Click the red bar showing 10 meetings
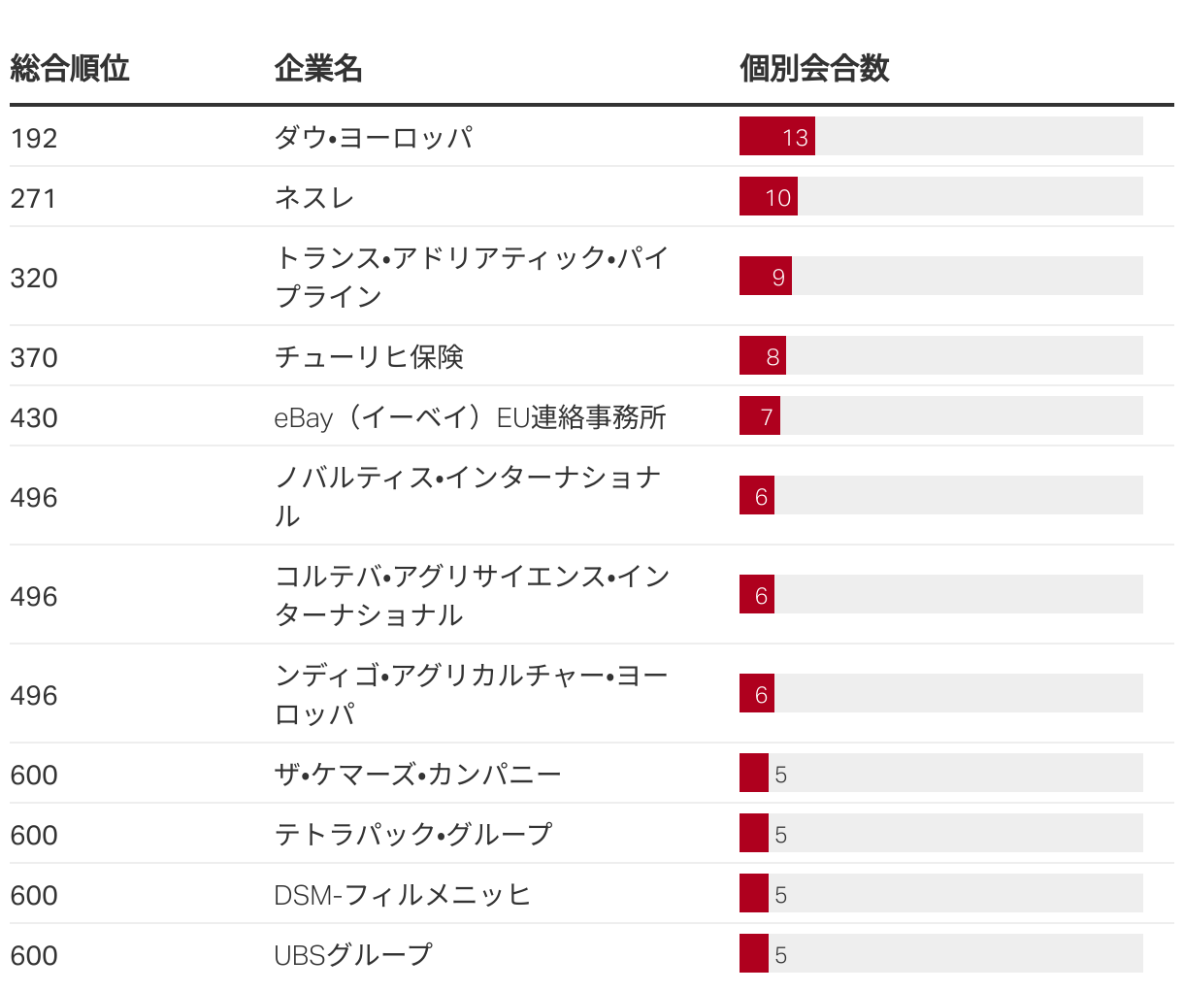Viewport: 1184px width, 992px height. tap(768, 197)
